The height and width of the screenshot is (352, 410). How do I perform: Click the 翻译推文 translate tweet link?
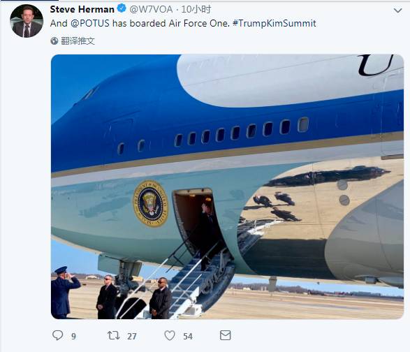[78, 41]
